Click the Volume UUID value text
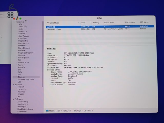This screenshot has height=123, width=164. tap(84, 68)
